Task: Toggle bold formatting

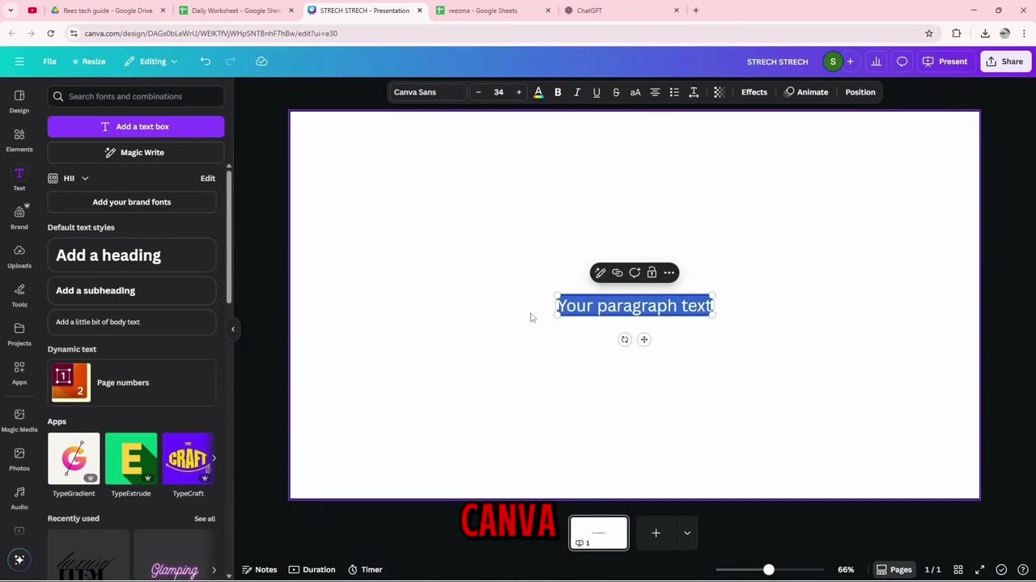Action: pyautogui.click(x=558, y=92)
